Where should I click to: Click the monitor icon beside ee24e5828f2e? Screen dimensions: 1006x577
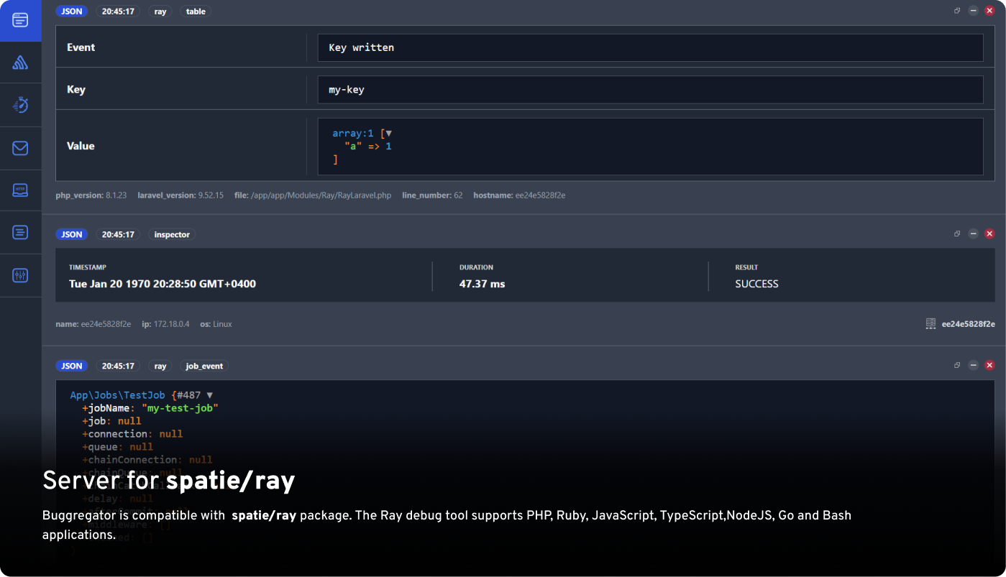[x=930, y=324]
